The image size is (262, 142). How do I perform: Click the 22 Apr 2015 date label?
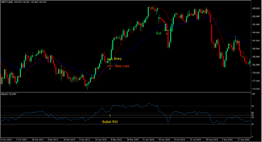(x=101, y=140)
